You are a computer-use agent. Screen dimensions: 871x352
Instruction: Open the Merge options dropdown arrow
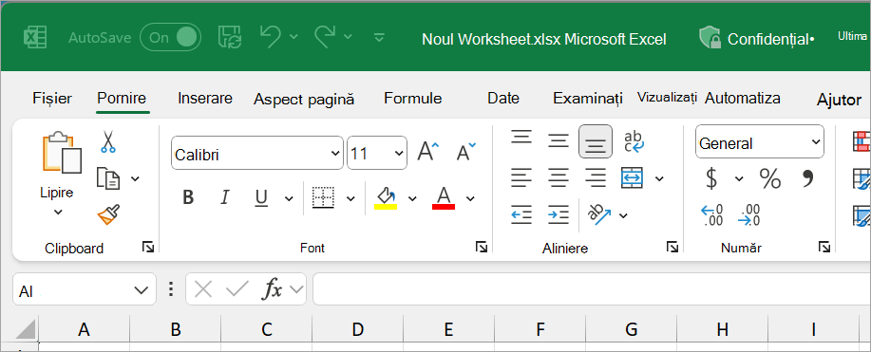point(659,178)
